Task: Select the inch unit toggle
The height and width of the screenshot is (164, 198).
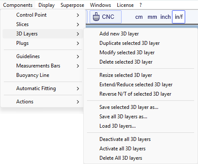Action: 166,17
